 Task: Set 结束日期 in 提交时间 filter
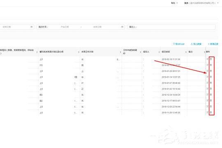[x=97, y=27]
